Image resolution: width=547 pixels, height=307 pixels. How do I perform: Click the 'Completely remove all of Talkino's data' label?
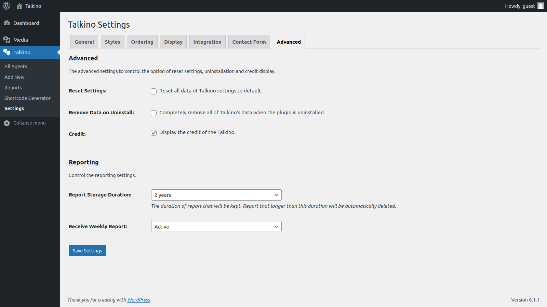242,113
